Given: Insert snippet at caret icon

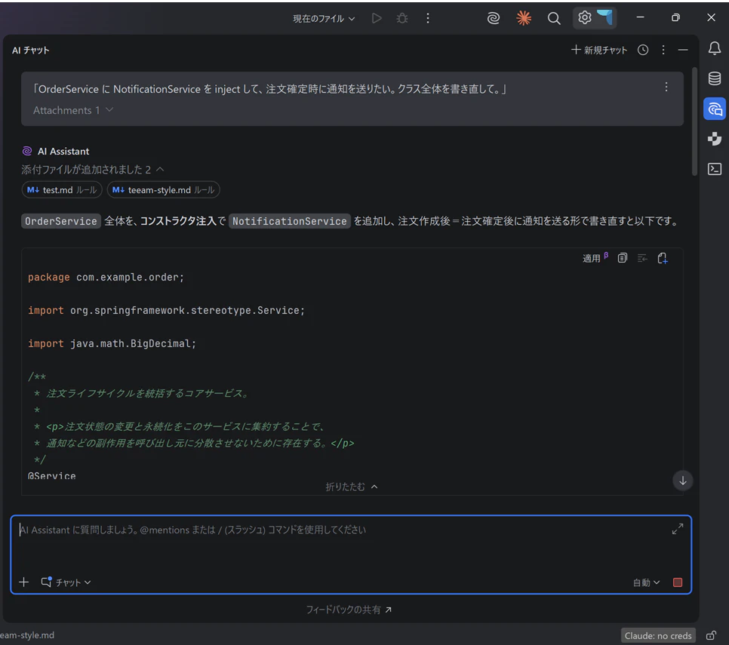Looking at the screenshot, I should (642, 258).
